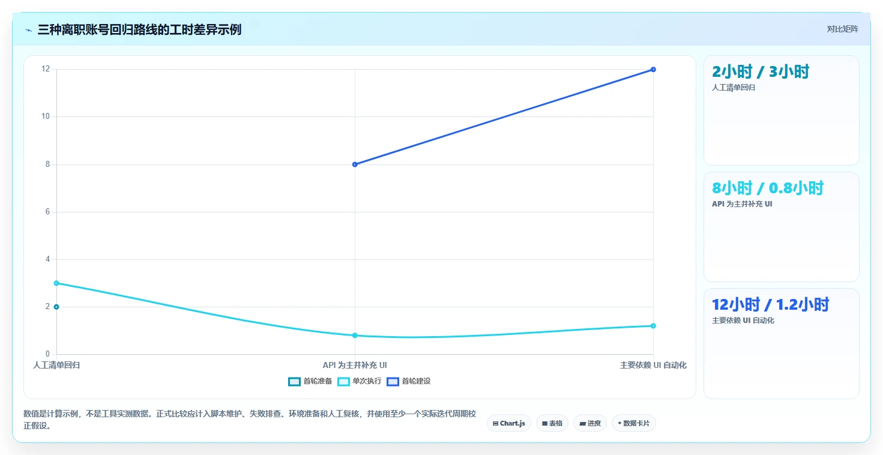Toggle the 单次执行 legend item
Screen dimensions: 883x455
pyautogui.click(x=360, y=381)
